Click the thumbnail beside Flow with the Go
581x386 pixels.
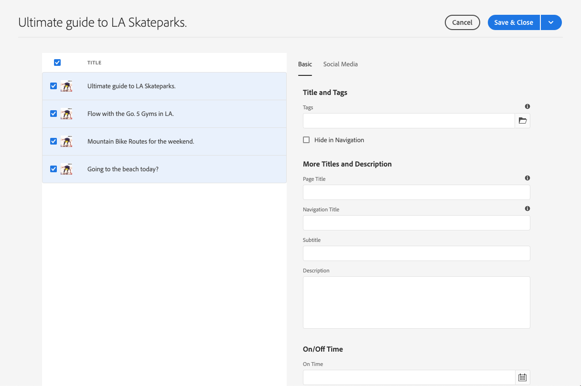[67, 114]
